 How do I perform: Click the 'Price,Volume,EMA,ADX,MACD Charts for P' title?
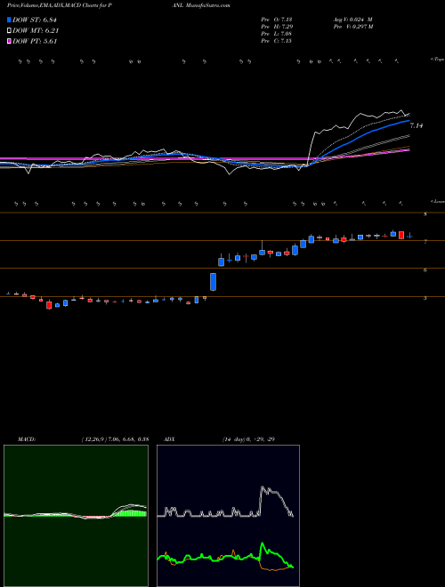tap(59, 5)
